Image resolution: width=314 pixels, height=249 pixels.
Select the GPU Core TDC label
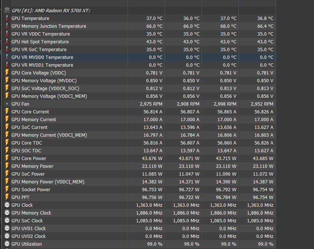pos(27,143)
